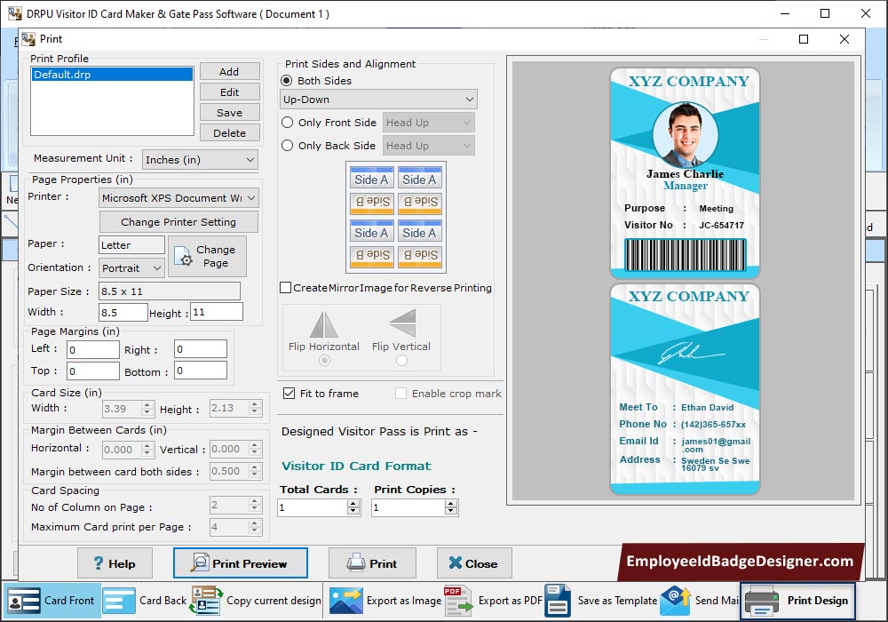Click the Export as Image icon
This screenshot has height=622, width=888.
coord(346,601)
